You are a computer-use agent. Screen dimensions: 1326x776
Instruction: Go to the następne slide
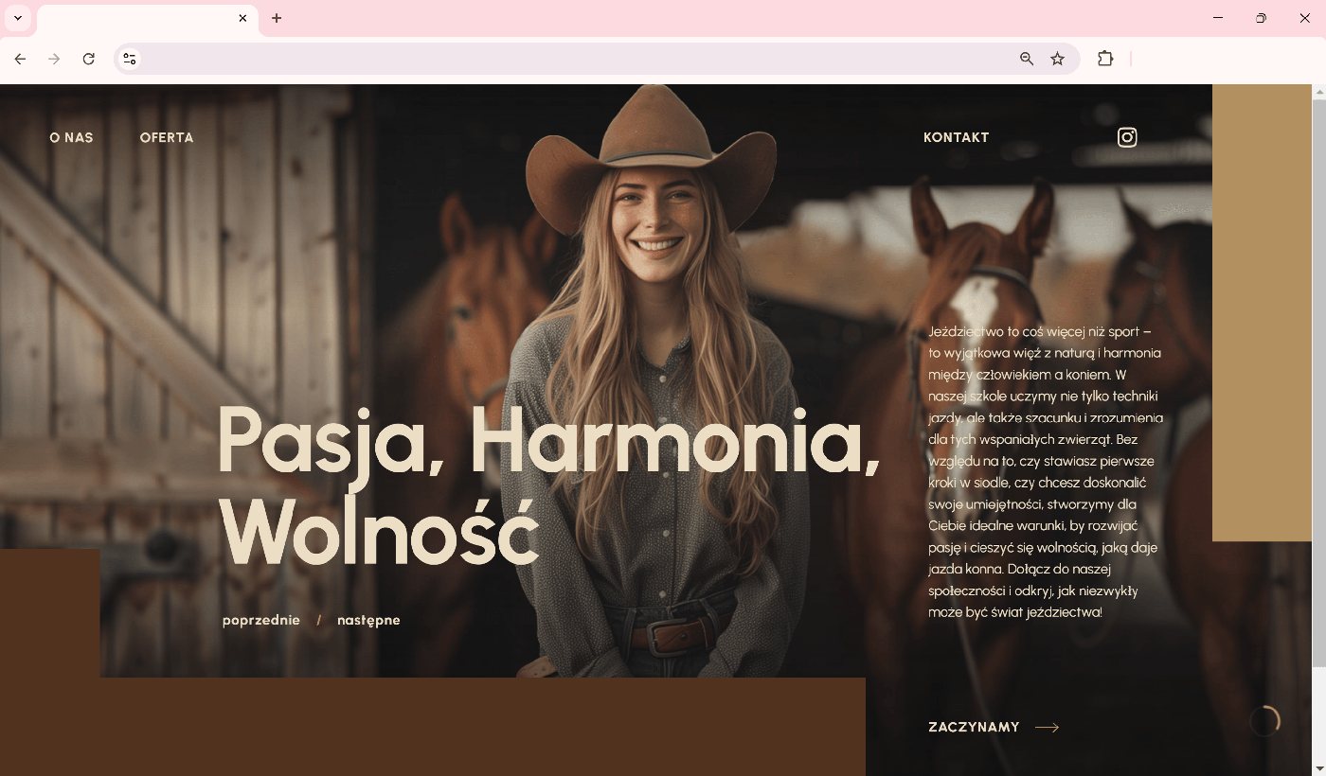pyautogui.click(x=368, y=621)
